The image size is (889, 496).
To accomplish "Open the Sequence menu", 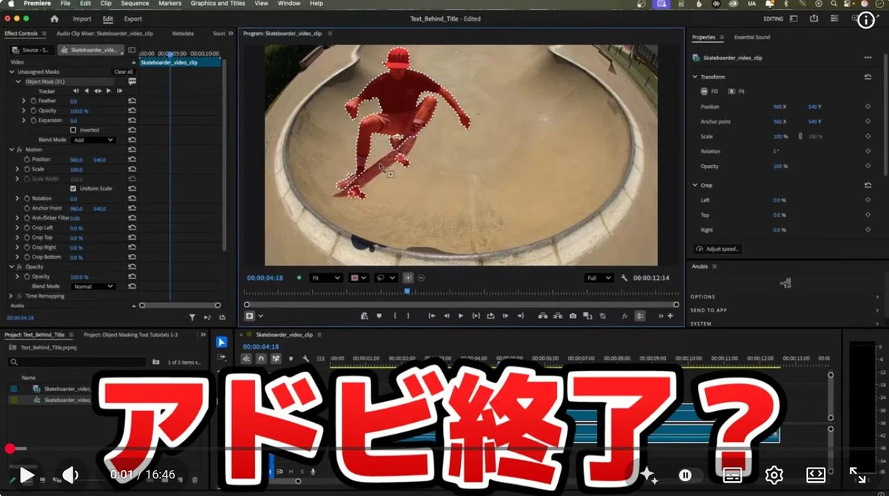I will pos(135,4).
